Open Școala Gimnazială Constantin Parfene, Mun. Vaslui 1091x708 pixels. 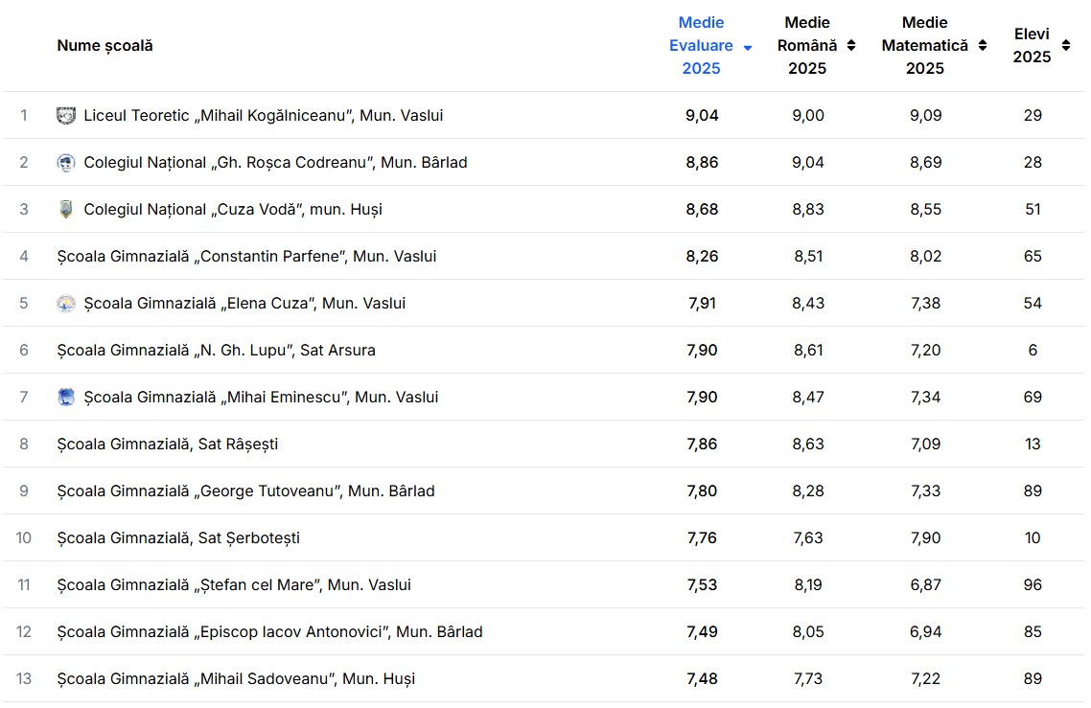[246, 257]
